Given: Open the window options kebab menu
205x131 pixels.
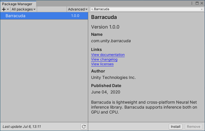Looking at the screenshot, I should point(192,3).
